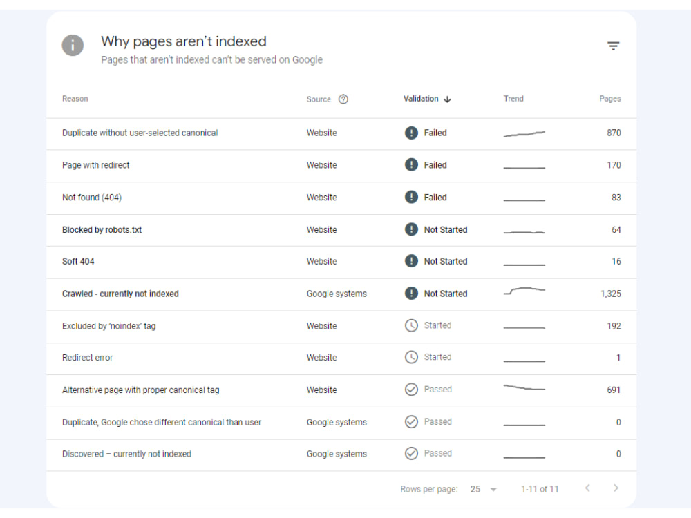Click Failed icon in Not found (404) row
This screenshot has width=691, height=518.
411,197
